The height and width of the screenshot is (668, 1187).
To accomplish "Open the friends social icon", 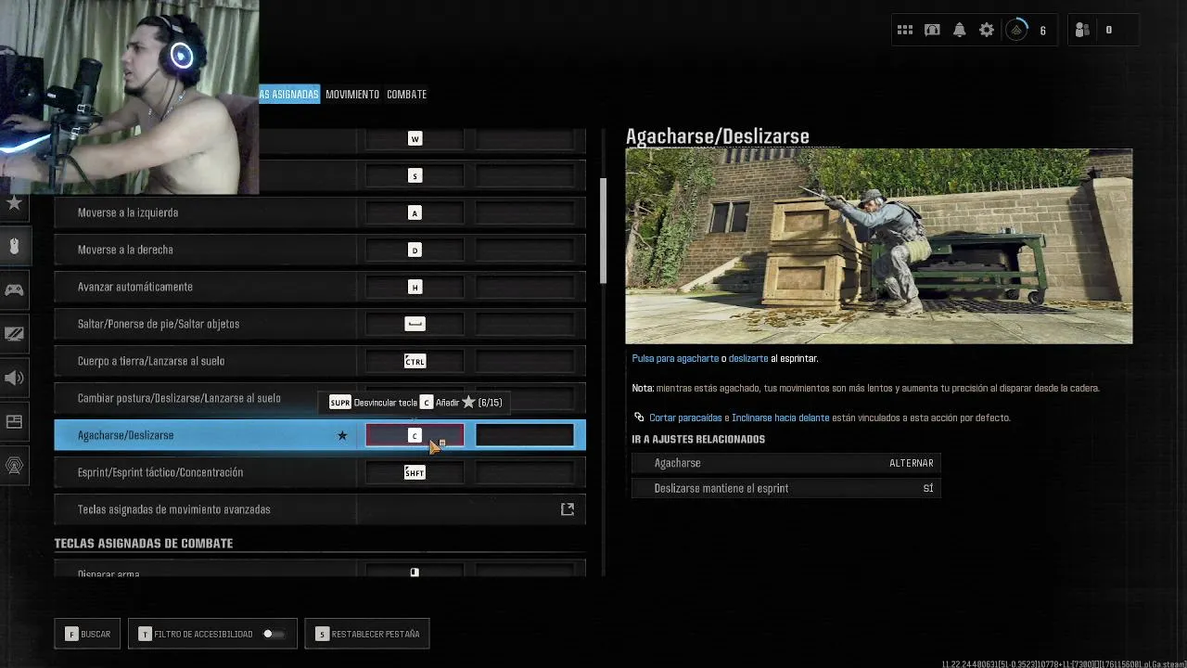I will click(x=1082, y=30).
